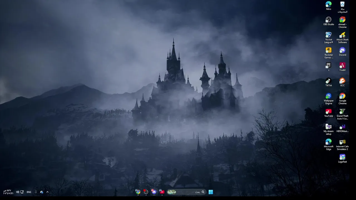Launch the HEROMusic desktop shortcut
This screenshot has height=200, width=356.
[342, 128]
